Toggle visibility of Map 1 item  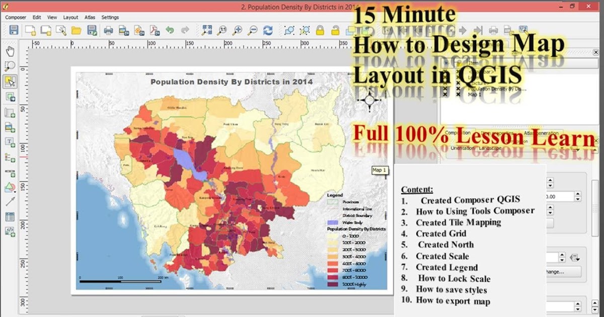tap(445, 94)
